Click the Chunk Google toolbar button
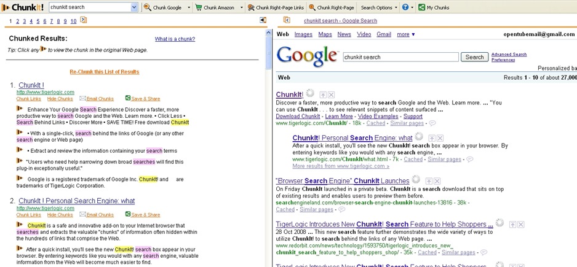This screenshot has height=267, width=577. point(163,7)
